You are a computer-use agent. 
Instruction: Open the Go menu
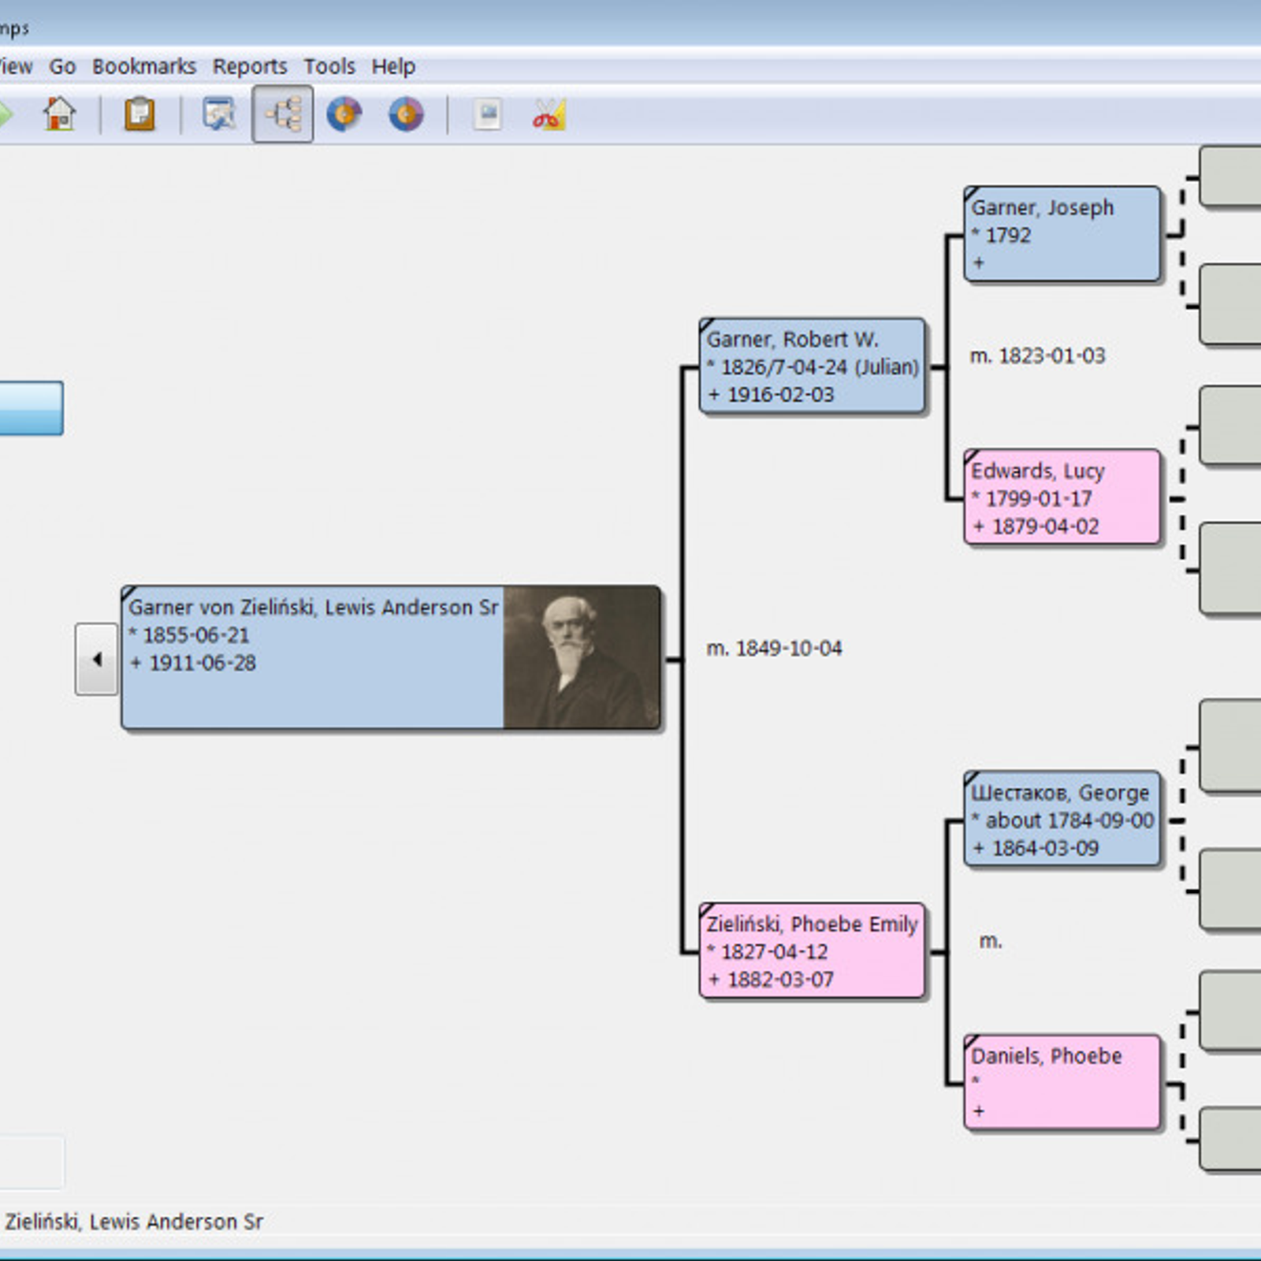62,66
